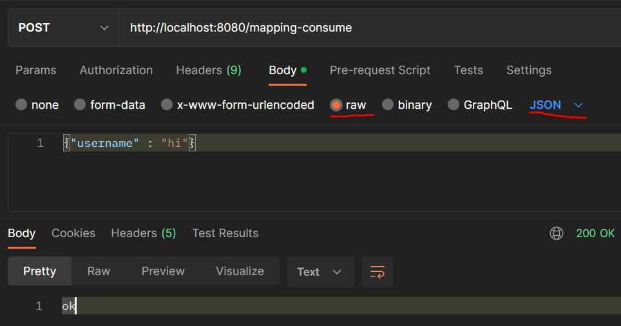Open the request Headers (9) tab

click(x=209, y=70)
